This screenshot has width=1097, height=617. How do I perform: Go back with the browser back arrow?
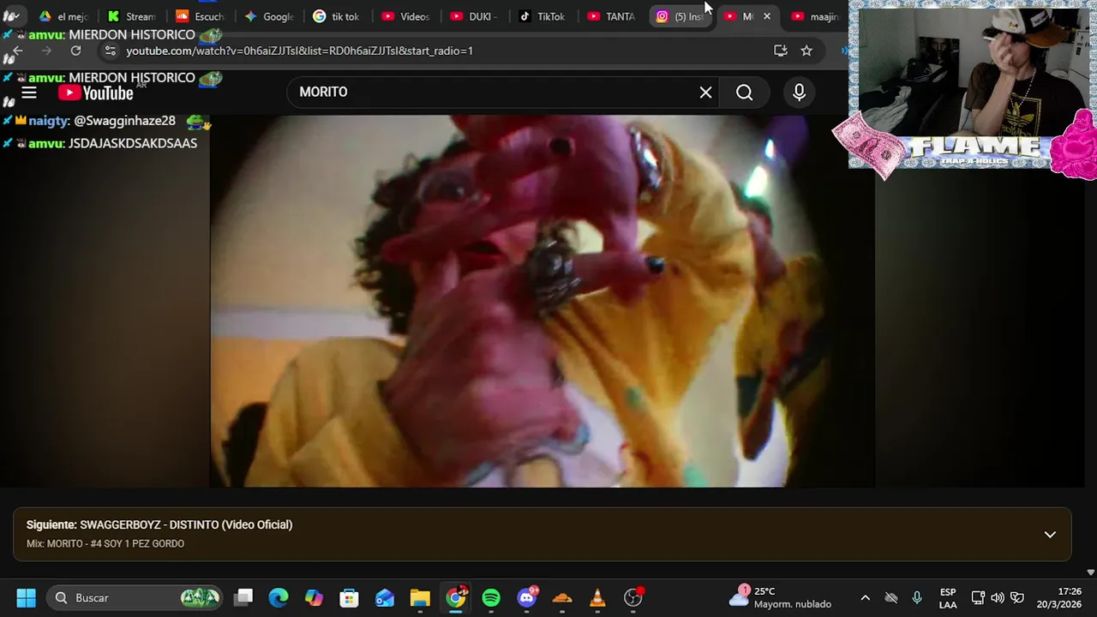click(17, 51)
